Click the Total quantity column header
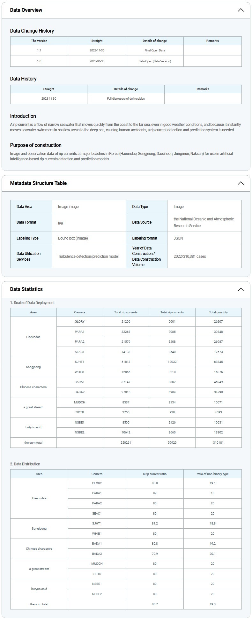The image size is (252, 620). pos(218,312)
